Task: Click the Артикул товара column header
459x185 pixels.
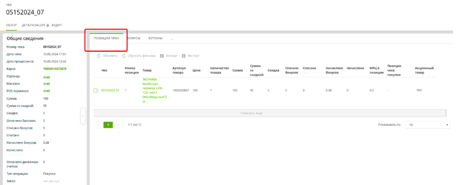Action: click(x=179, y=70)
